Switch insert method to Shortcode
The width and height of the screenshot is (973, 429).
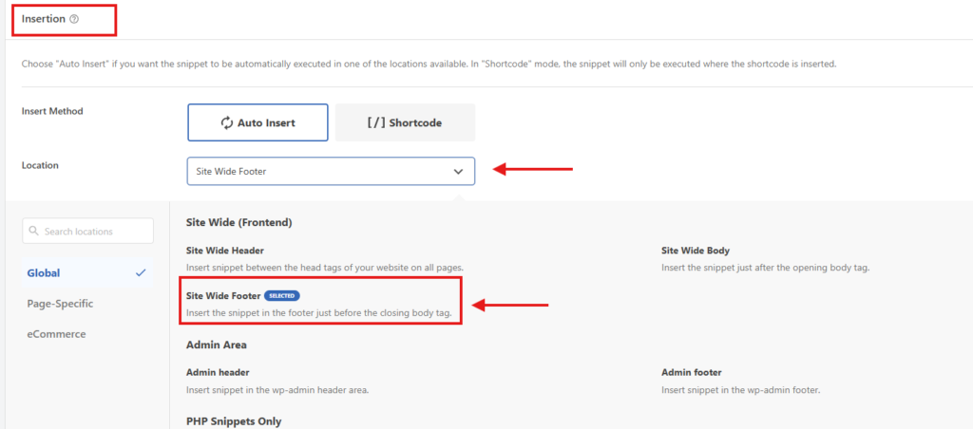(405, 122)
